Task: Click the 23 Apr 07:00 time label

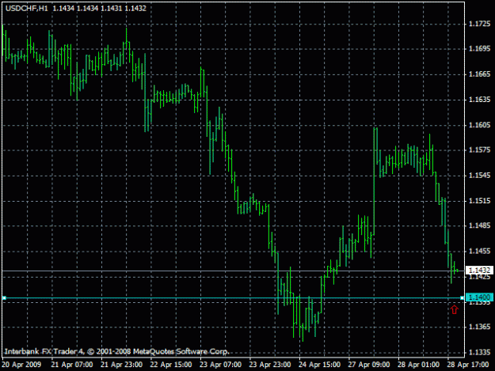Action: click(220, 365)
